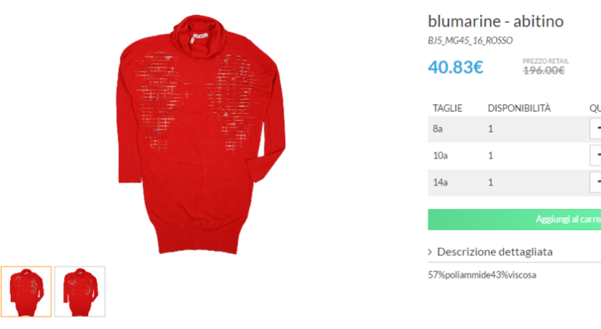
Task: Click the crossed-out 196.00€ retail price
Action: (544, 70)
